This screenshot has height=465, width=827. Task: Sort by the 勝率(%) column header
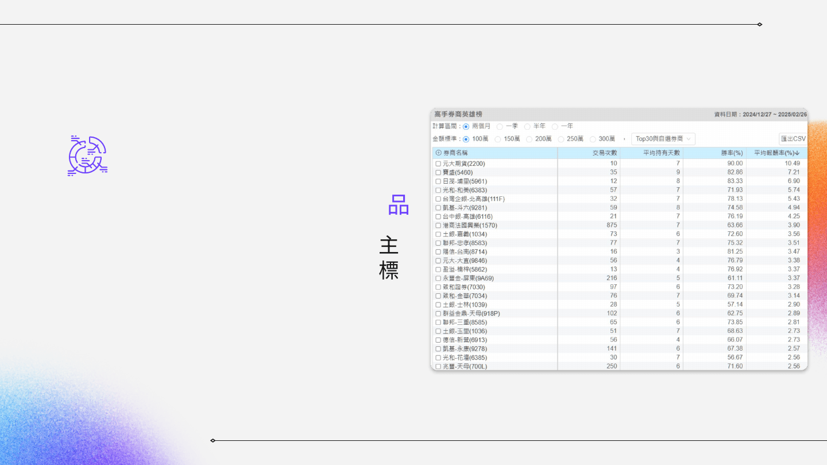732,153
